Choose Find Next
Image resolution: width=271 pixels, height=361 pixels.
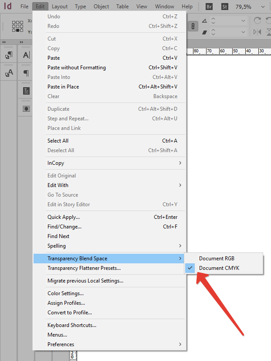[109, 236]
